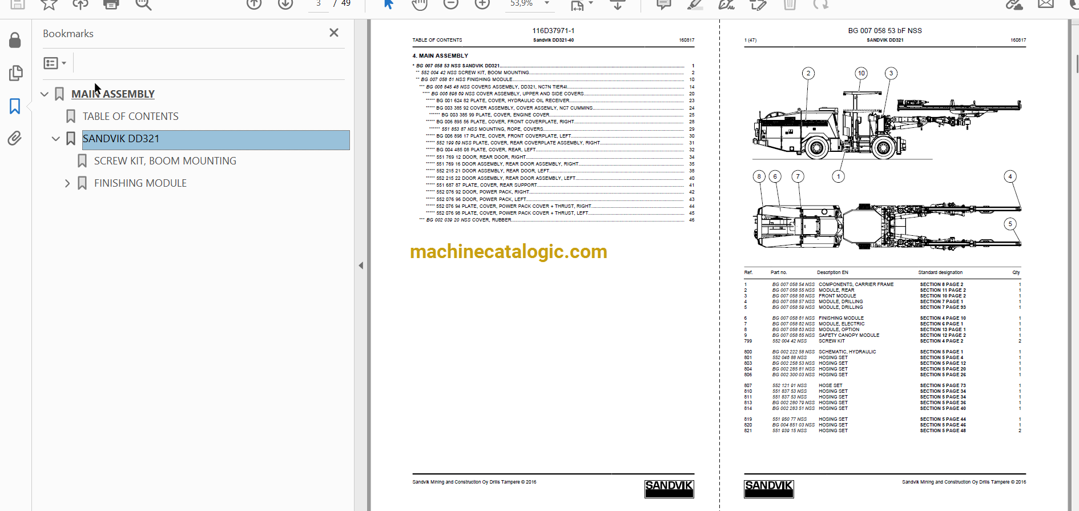This screenshot has height=511, width=1079.
Task: Zoom out with the minus button
Action: 451,4
